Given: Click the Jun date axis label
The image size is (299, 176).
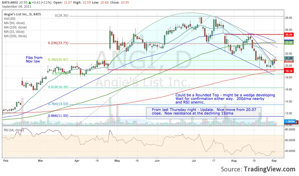Looking at the screenshot, I should (157, 161).
